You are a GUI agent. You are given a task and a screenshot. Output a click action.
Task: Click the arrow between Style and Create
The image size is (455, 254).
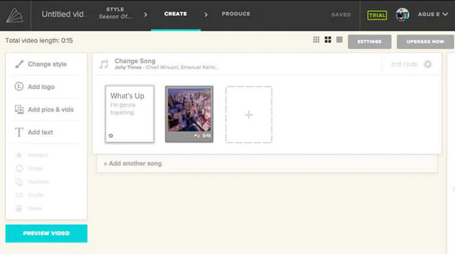(x=146, y=14)
